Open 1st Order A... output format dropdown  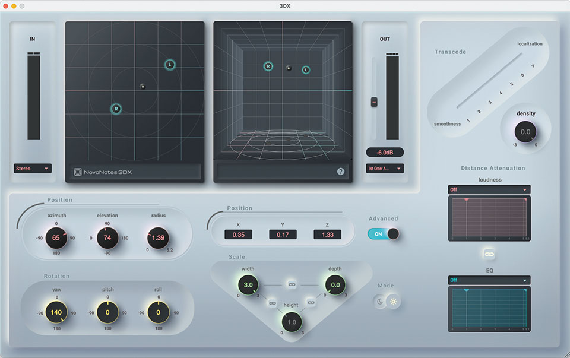click(385, 168)
